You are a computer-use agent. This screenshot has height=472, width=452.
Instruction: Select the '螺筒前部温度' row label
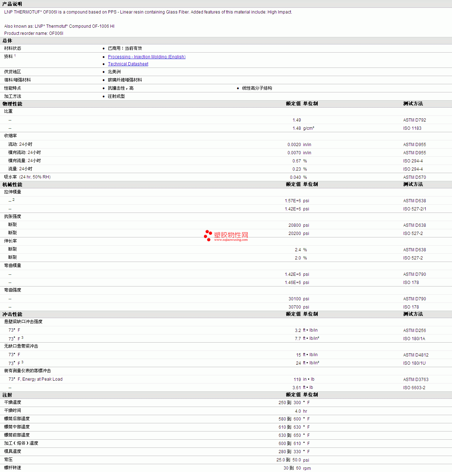coord(17,435)
